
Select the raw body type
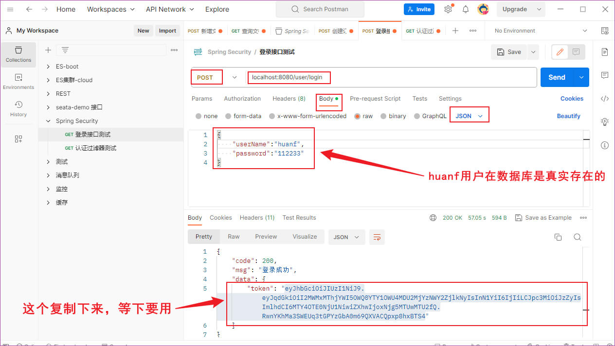358,116
